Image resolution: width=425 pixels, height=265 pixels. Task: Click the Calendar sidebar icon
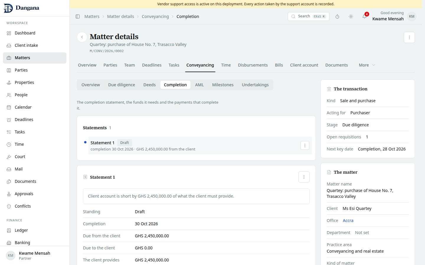9,107
